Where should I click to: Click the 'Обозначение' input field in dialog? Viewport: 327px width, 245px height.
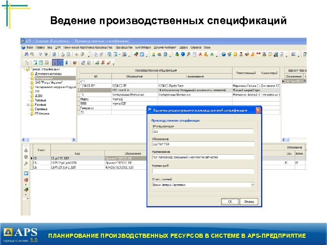(203, 144)
